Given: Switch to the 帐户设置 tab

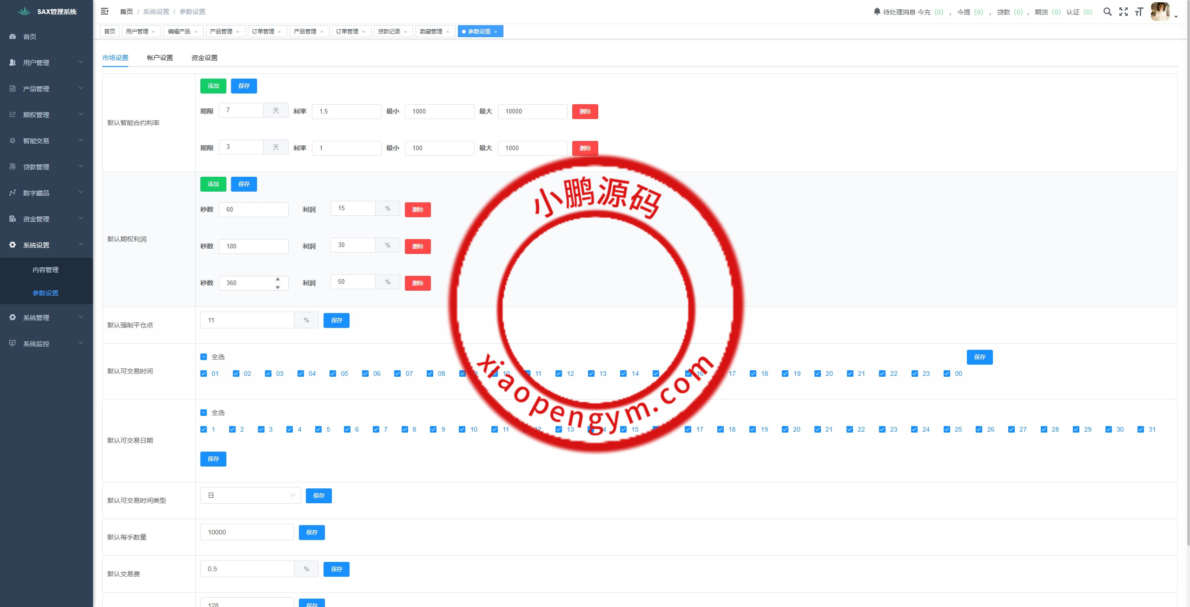Looking at the screenshot, I should (159, 58).
